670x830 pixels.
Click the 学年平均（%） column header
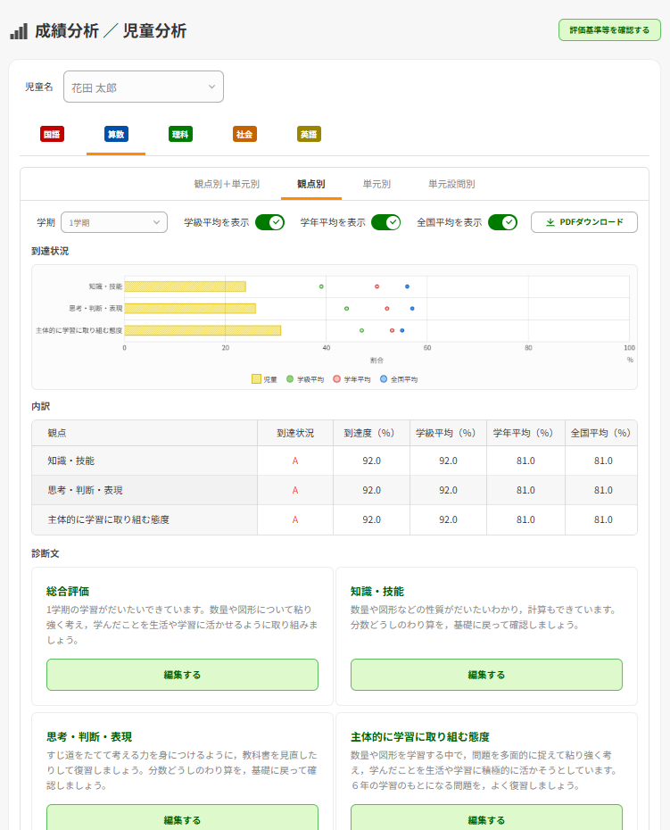coord(525,433)
